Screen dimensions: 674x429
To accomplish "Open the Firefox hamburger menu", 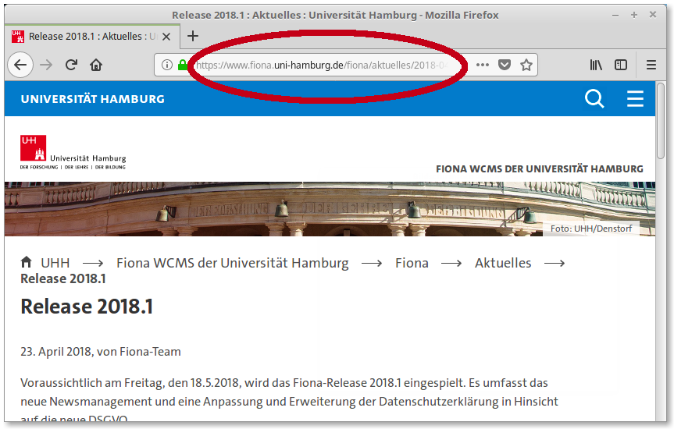I will [651, 65].
